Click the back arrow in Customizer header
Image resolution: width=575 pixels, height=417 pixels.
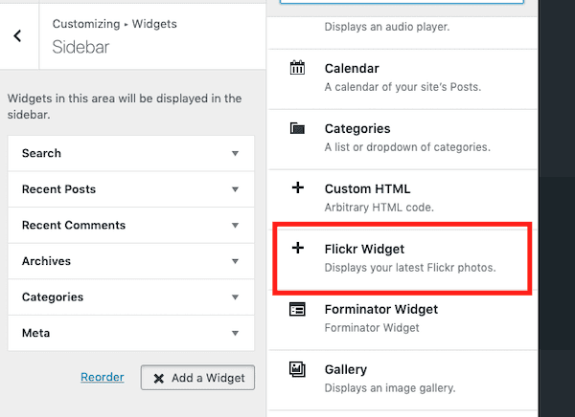[x=18, y=36]
